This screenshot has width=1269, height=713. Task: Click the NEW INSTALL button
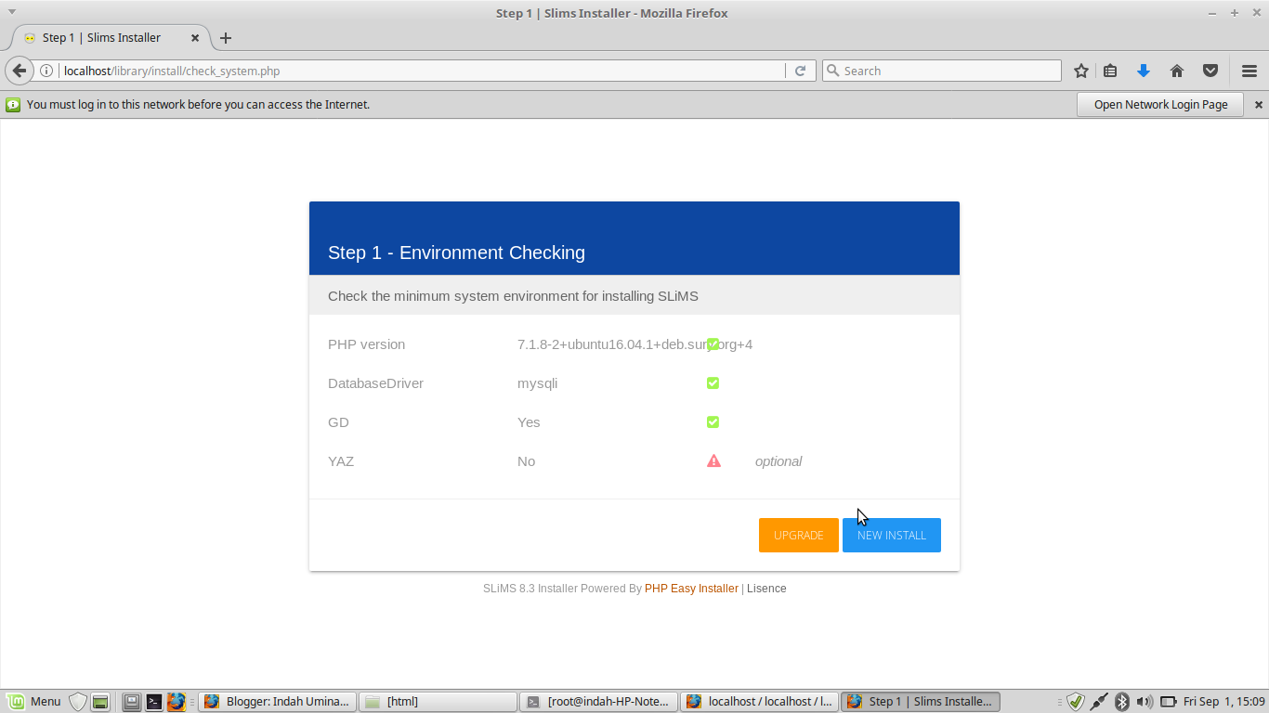click(x=892, y=535)
